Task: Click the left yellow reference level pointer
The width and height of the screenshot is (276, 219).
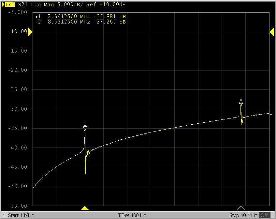Action: (30, 32)
